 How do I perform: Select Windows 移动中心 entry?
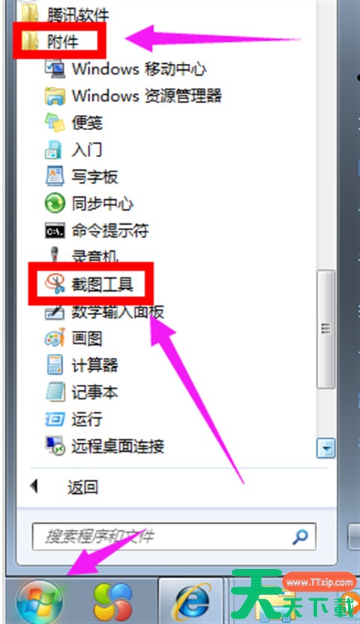(125, 68)
